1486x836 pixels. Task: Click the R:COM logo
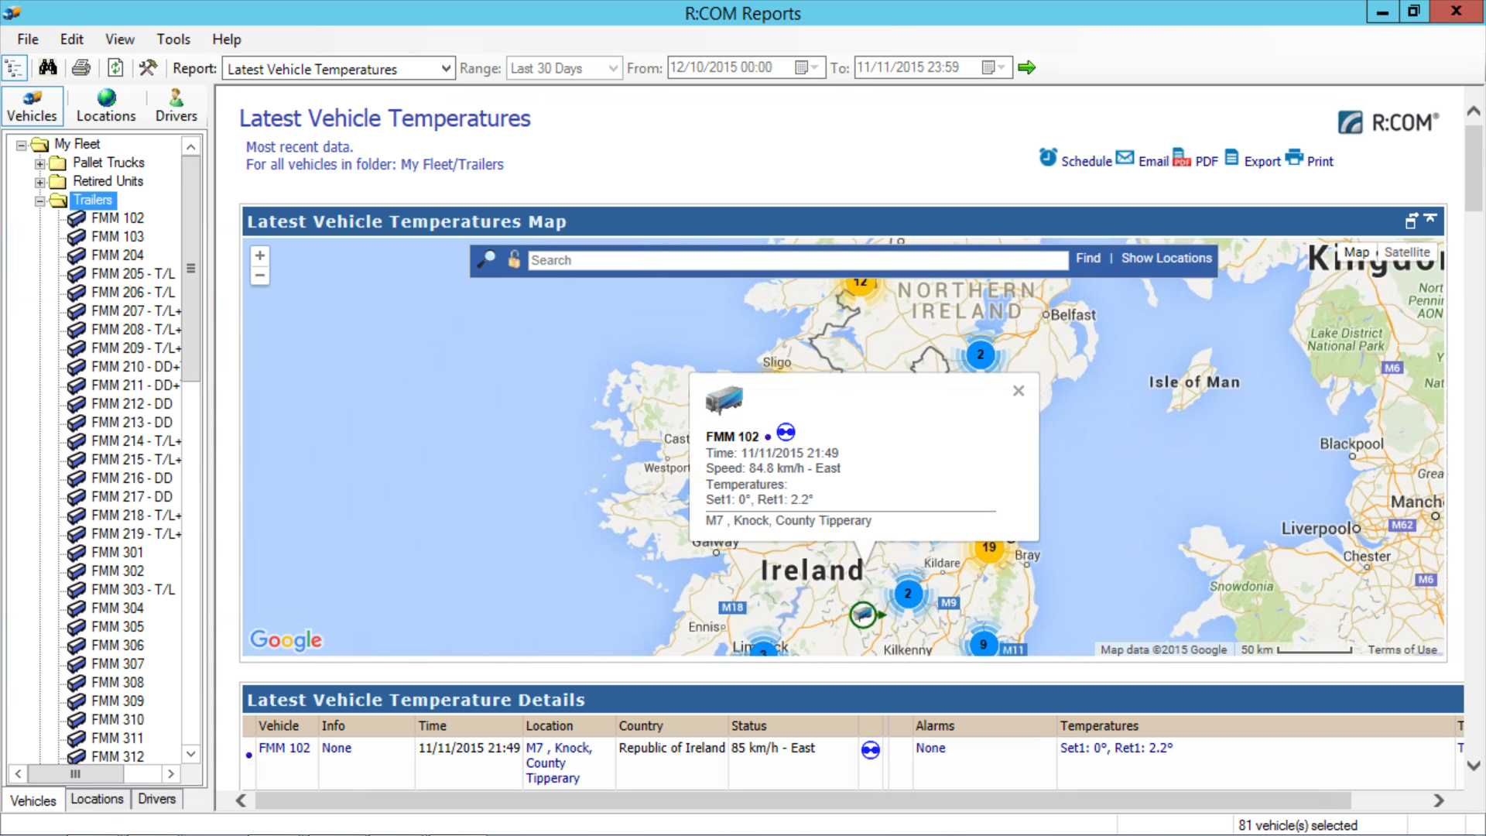tap(1388, 122)
